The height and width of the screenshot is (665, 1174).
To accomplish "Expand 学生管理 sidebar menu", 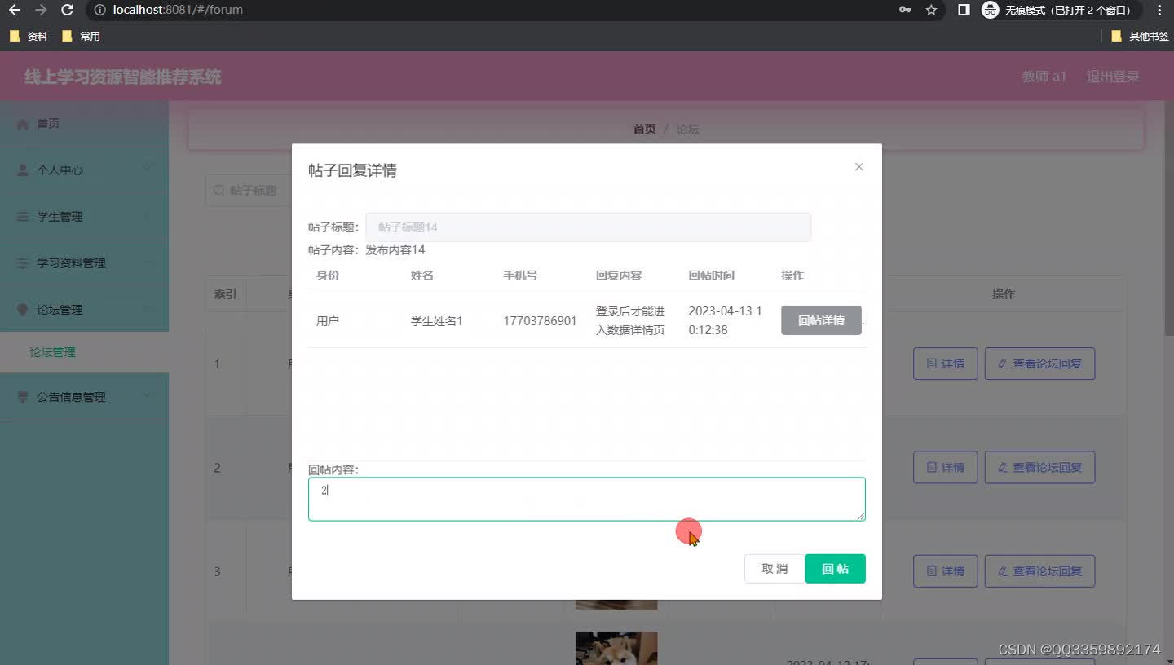I will [x=84, y=217].
